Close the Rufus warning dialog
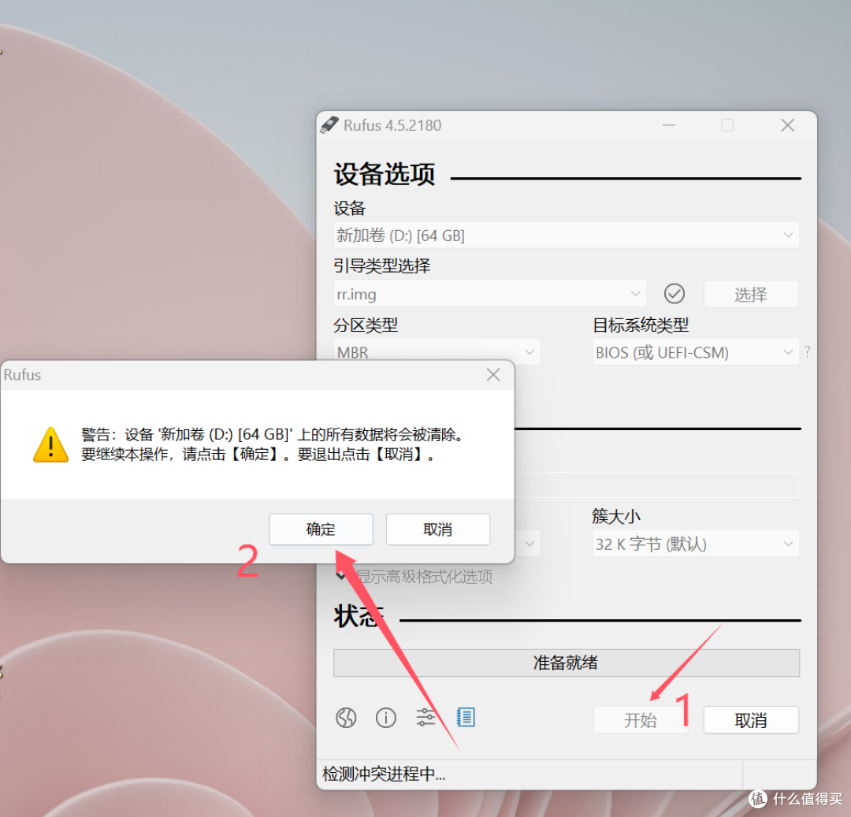The width and height of the screenshot is (851, 817). tap(492, 375)
